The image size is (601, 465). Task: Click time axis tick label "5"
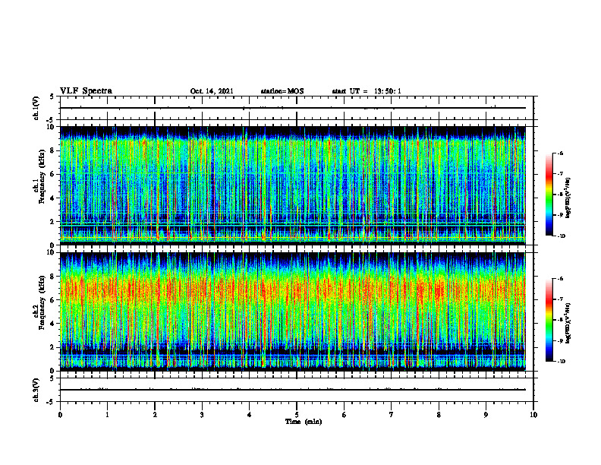297,415
